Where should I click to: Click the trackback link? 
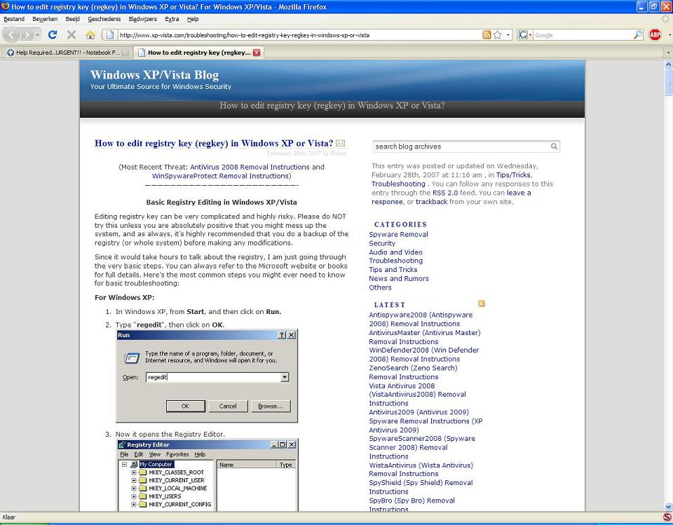(431, 202)
